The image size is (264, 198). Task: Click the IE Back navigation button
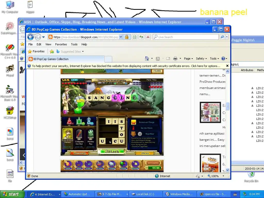(x=31, y=37)
